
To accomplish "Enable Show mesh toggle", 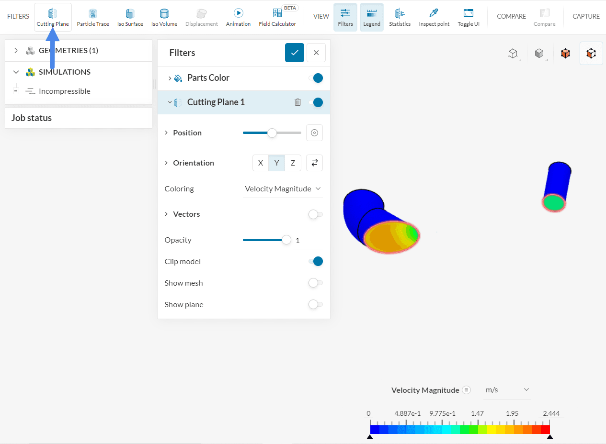I will pos(315,283).
